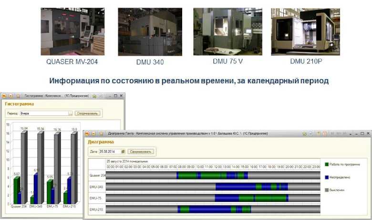Click DMU-210 label under histogram
This screenshot has width=372, height=220.
[x=69, y=207]
